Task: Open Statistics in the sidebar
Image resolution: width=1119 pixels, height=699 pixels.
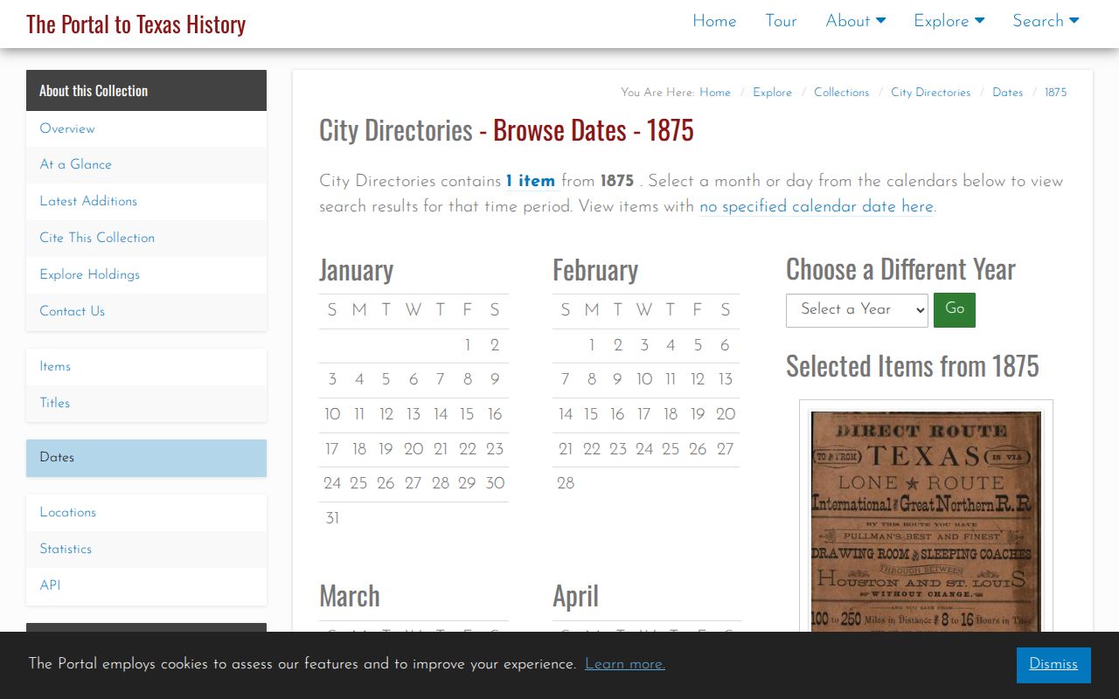Action: (146, 550)
